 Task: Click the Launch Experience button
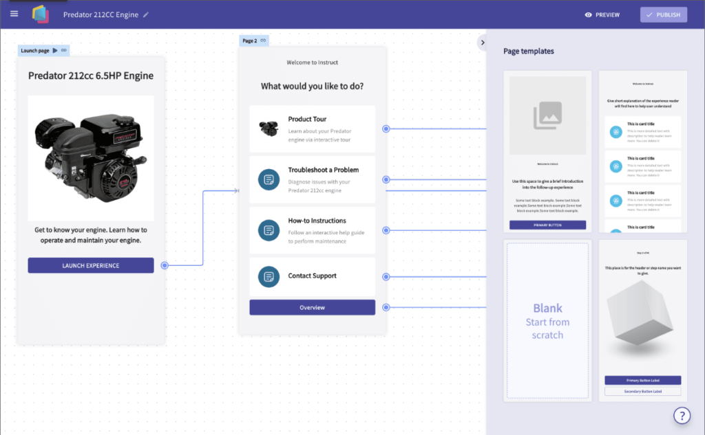91,265
